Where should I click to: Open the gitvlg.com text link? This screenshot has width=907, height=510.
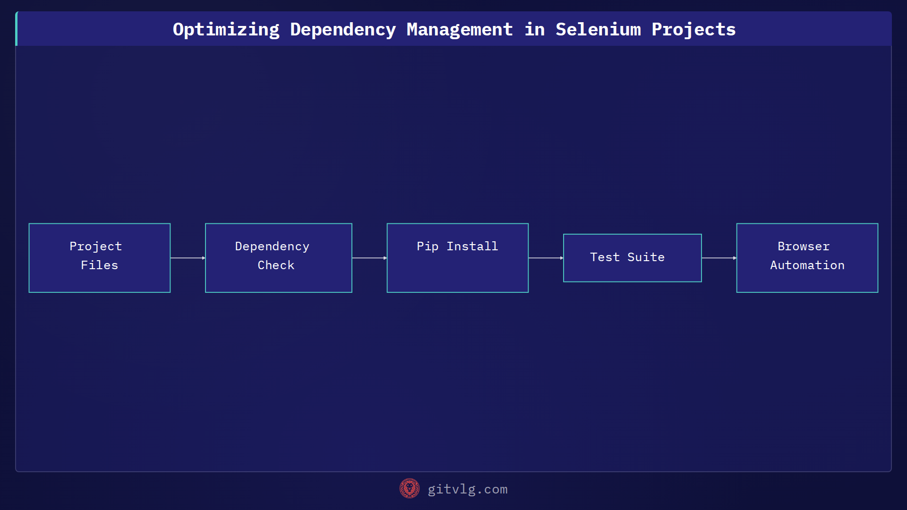468,489
